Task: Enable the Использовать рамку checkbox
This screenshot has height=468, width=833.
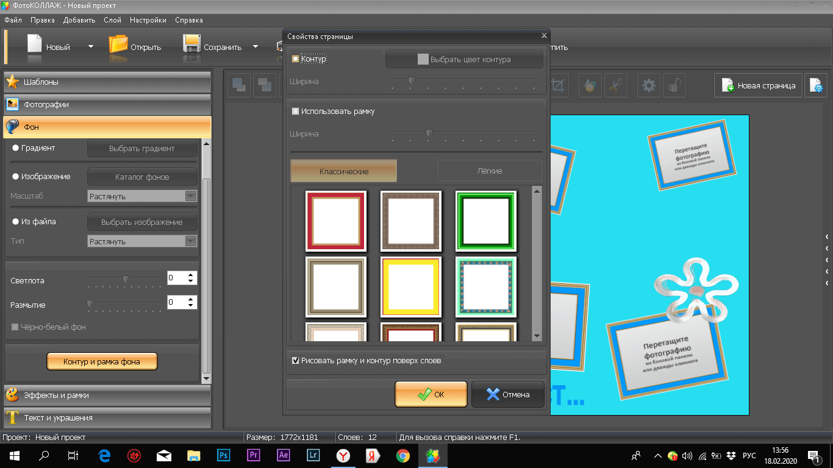Action: (296, 112)
